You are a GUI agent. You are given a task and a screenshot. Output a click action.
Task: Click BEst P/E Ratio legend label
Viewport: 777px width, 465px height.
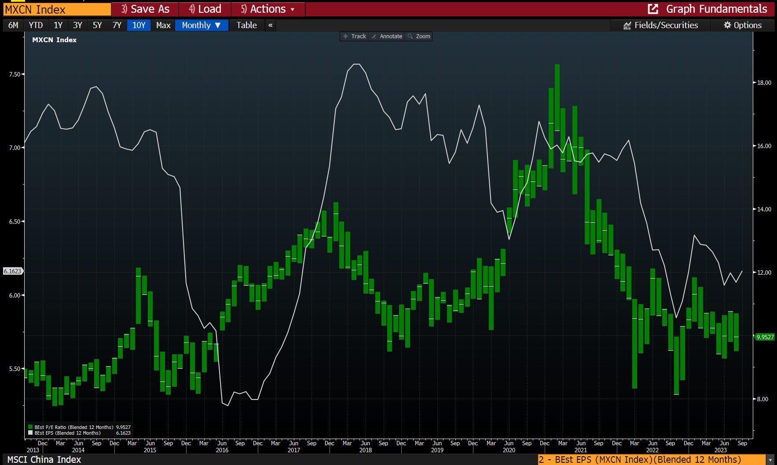point(74,427)
